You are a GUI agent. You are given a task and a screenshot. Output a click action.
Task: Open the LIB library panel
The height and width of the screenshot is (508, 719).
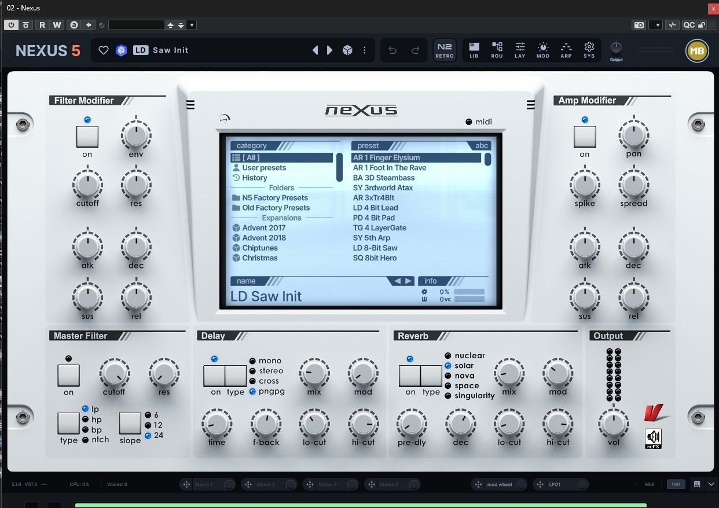tap(474, 50)
